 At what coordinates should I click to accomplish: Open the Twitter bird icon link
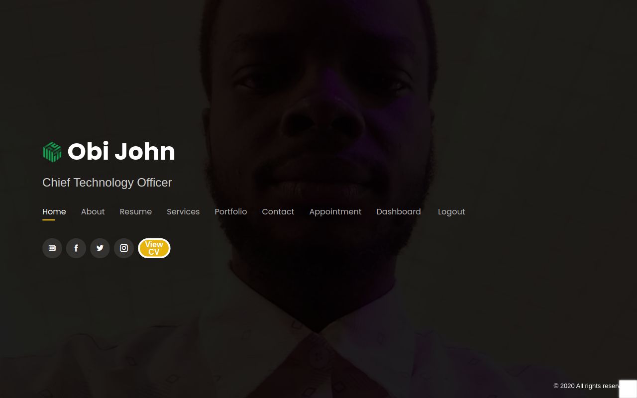100,248
